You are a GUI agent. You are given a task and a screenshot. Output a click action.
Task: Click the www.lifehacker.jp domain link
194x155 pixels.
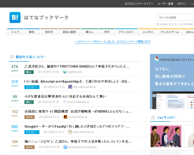(83, 132)
